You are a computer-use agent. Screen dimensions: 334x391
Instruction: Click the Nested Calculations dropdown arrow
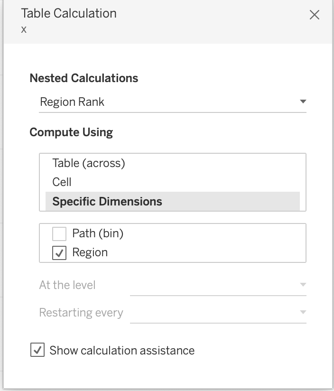click(x=303, y=102)
